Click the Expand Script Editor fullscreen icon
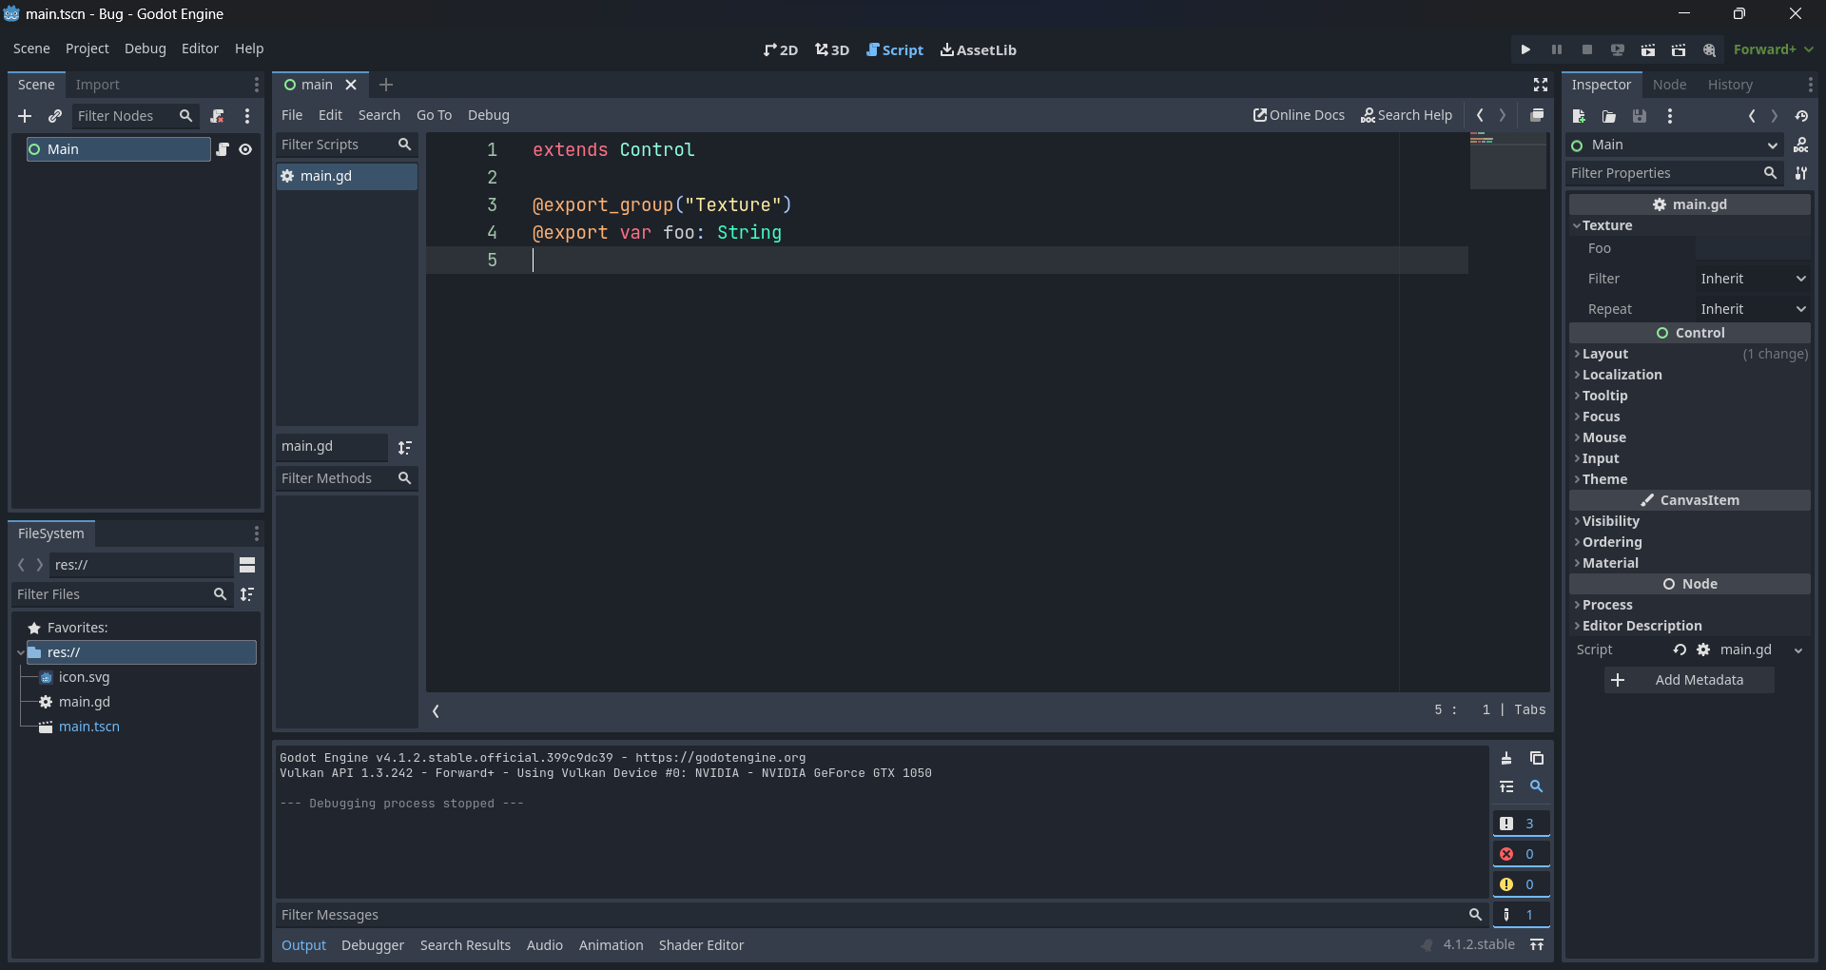This screenshot has height=970, width=1826. (x=1540, y=84)
